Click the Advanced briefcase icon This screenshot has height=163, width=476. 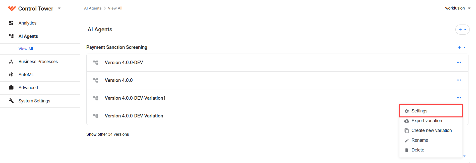coord(11,88)
